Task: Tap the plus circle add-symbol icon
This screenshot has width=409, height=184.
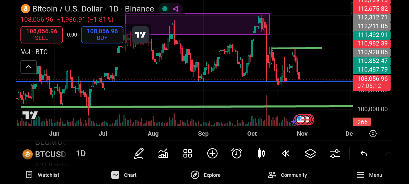Action: (x=212, y=154)
